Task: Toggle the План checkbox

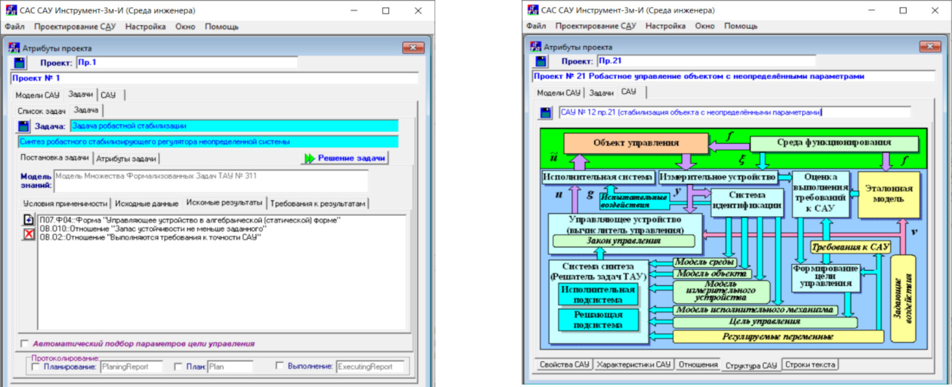Action: tap(178, 367)
